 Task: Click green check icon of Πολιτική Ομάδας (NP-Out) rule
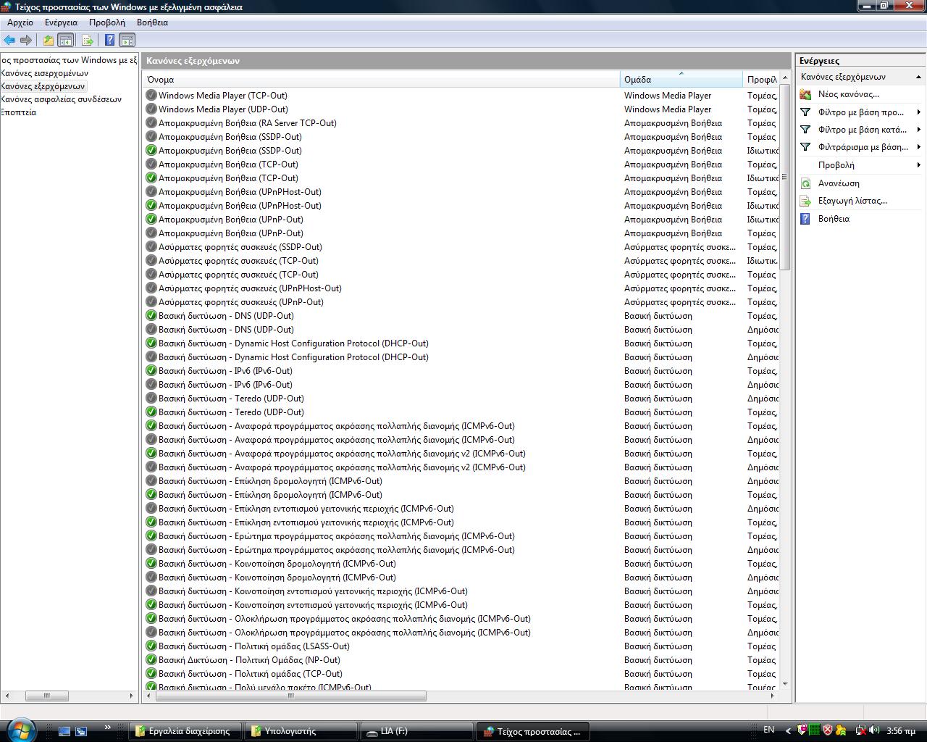151,659
